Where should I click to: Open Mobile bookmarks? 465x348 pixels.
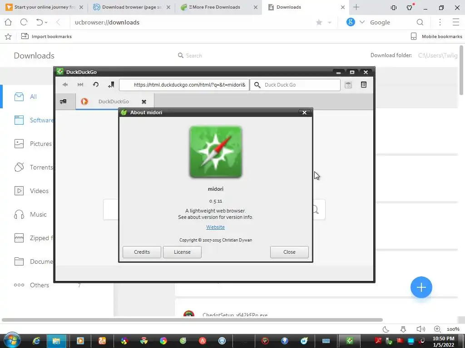point(436,36)
